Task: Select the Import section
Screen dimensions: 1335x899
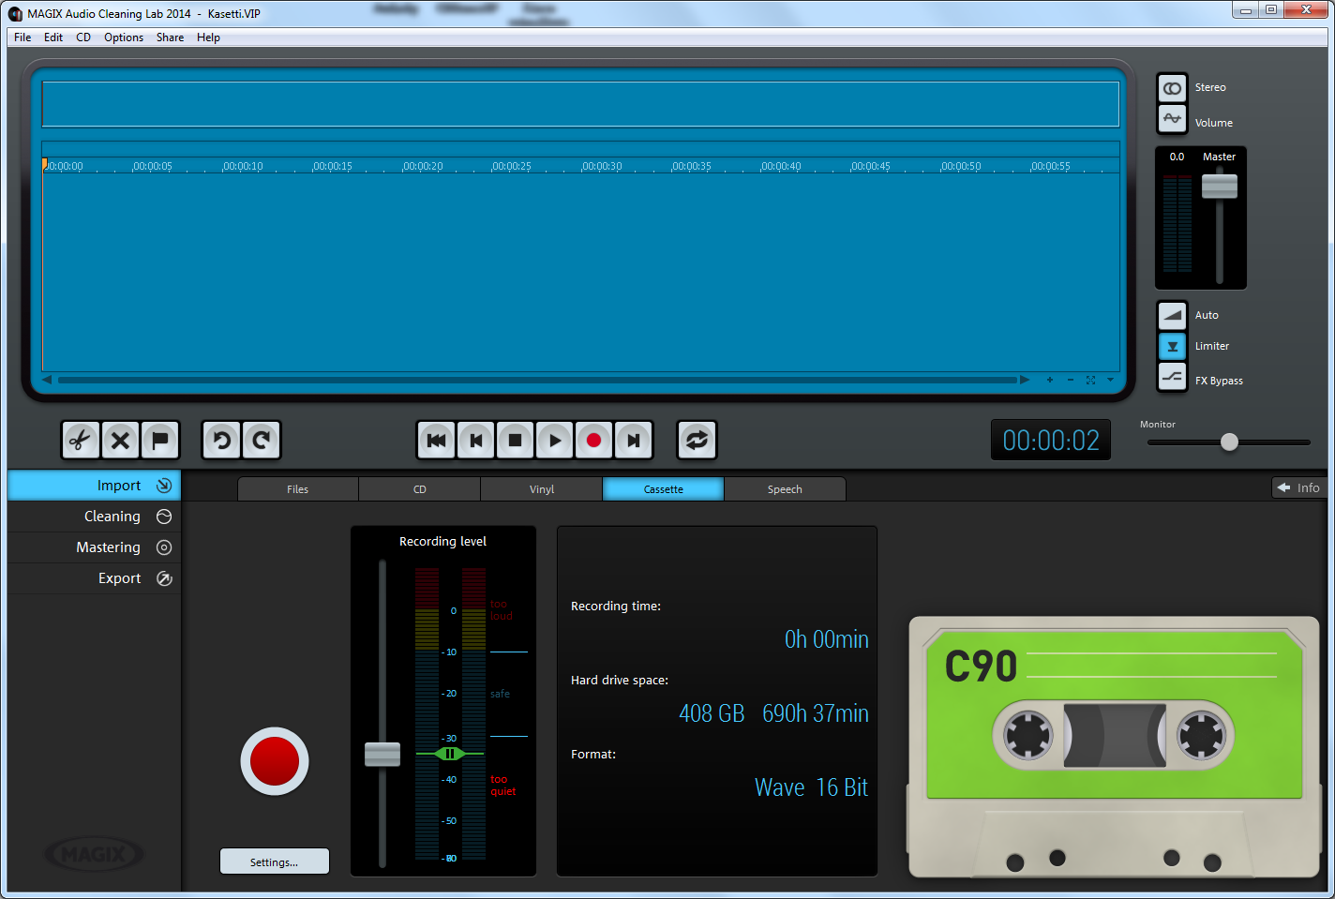Action: [x=94, y=486]
